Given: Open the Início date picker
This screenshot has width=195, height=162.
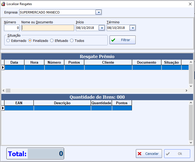Looking at the screenshot, I should 102,28.
